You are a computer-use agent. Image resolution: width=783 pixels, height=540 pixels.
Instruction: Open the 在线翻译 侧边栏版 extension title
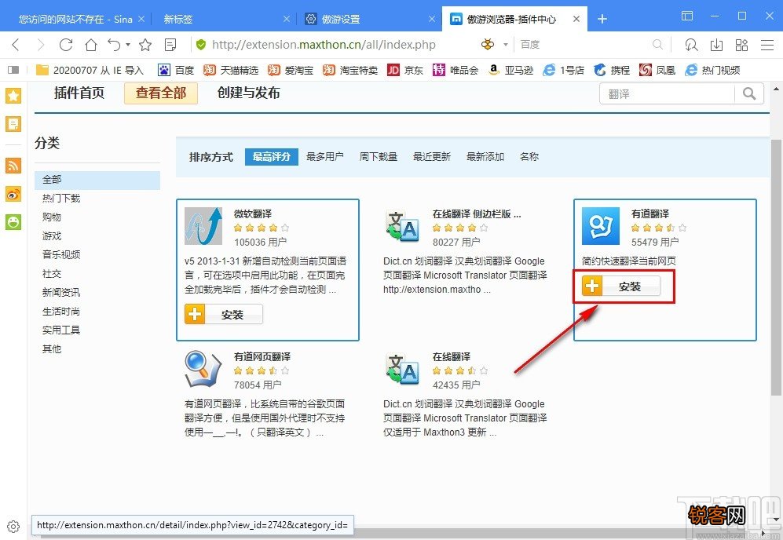[477, 214]
